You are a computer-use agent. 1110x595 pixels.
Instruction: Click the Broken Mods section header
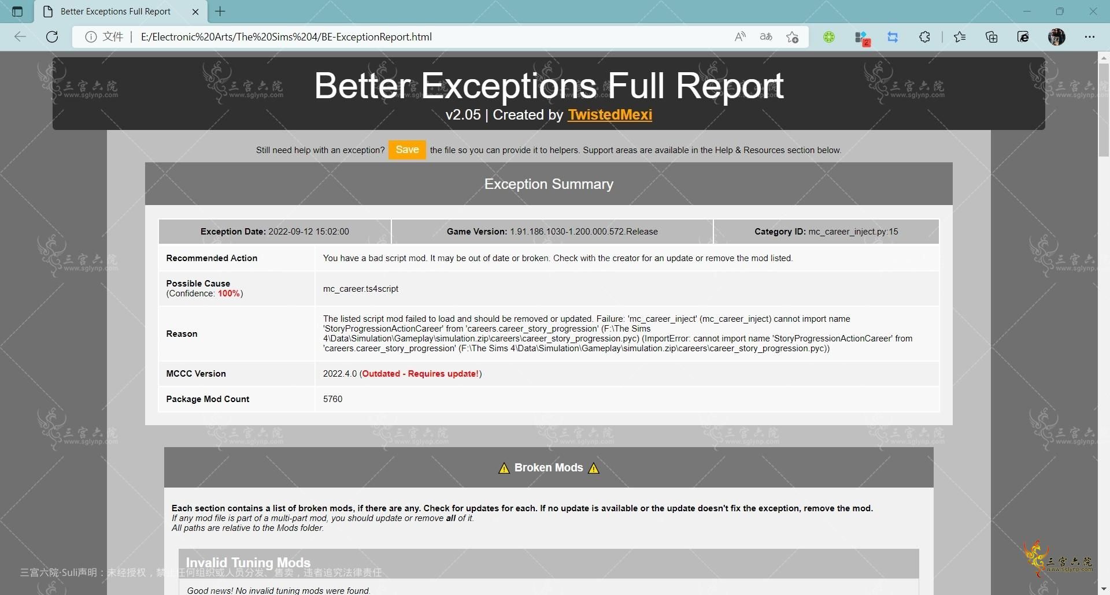tap(549, 467)
